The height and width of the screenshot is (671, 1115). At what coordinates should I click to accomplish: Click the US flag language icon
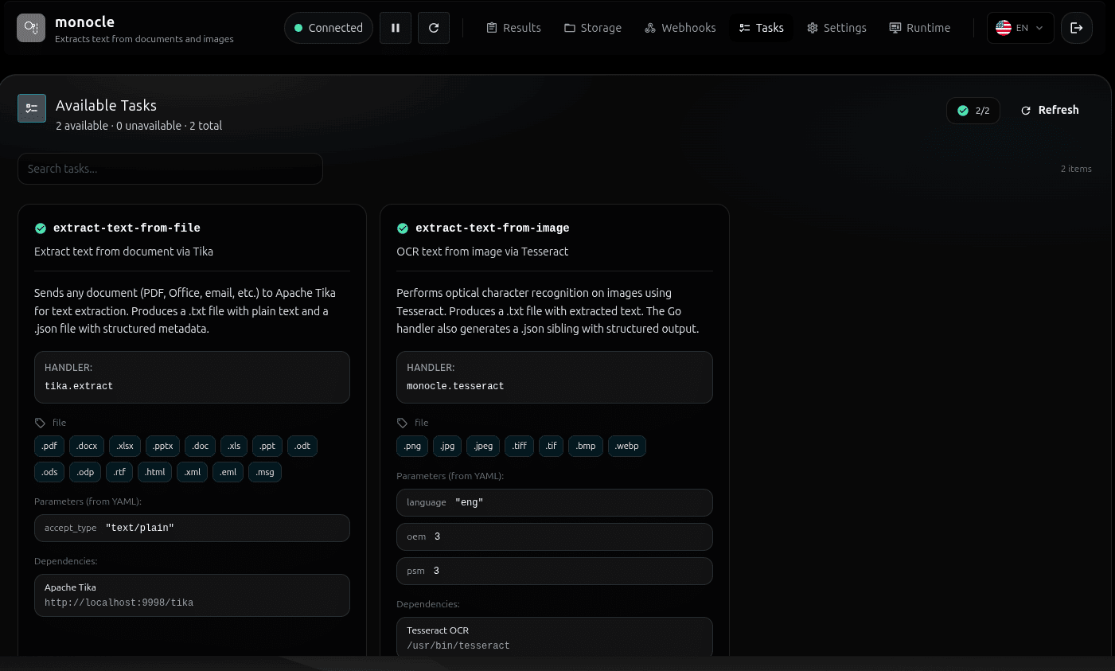click(1004, 28)
